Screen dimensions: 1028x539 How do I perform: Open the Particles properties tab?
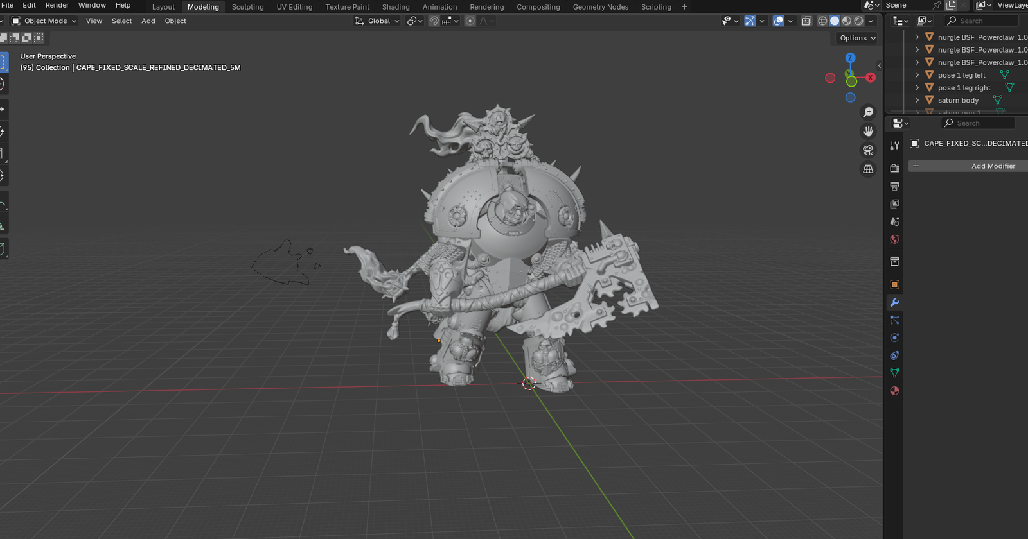[x=894, y=320]
